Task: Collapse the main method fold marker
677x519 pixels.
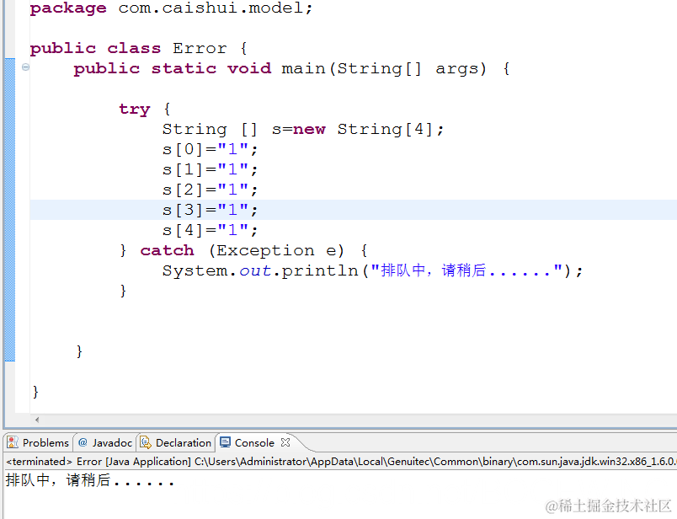Action: (x=25, y=67)
